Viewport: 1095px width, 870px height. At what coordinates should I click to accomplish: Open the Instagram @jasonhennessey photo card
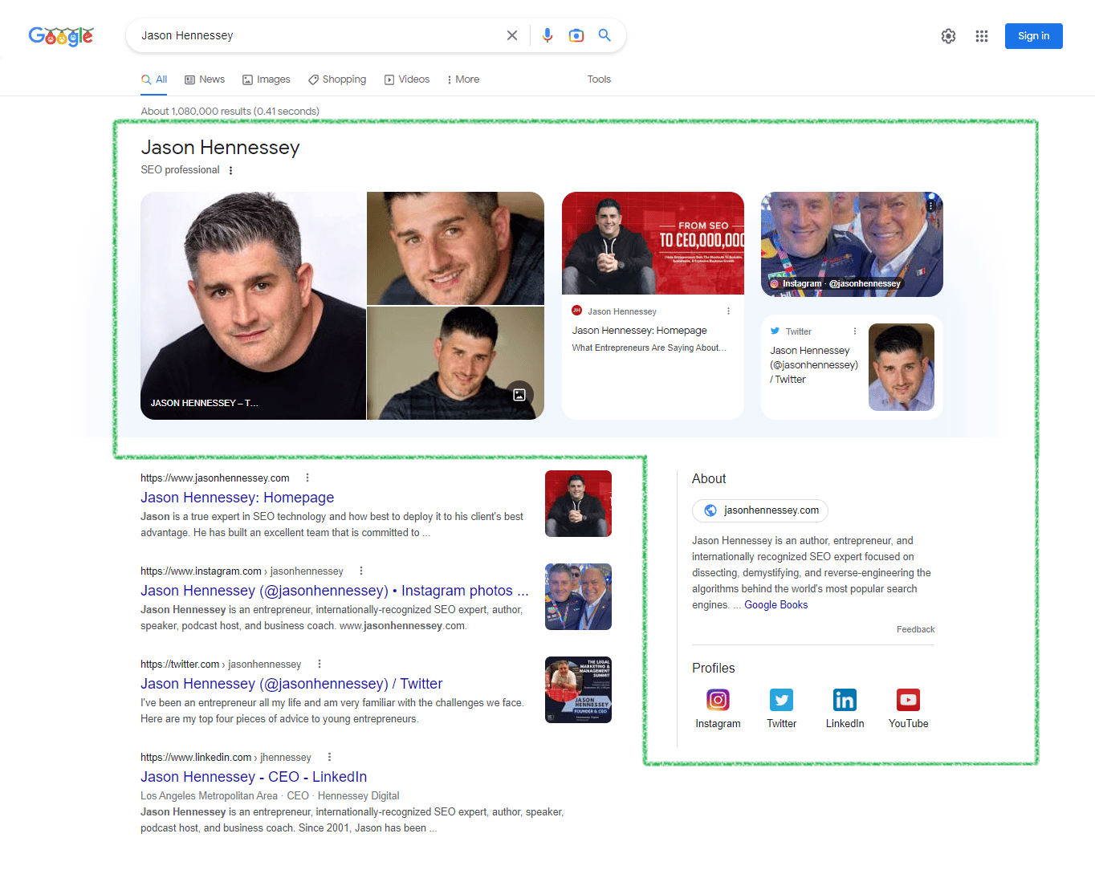point(852,244)
